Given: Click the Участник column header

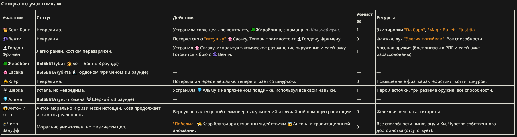Looking at the screenshot, I should [13, 18].
